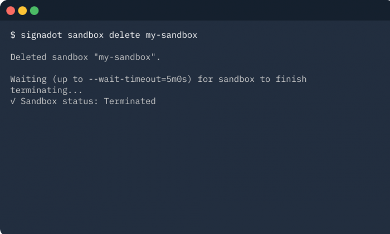This screenshot has height=234, width=390.
Task: Click the Terminated status value
Action: point(130,101)
